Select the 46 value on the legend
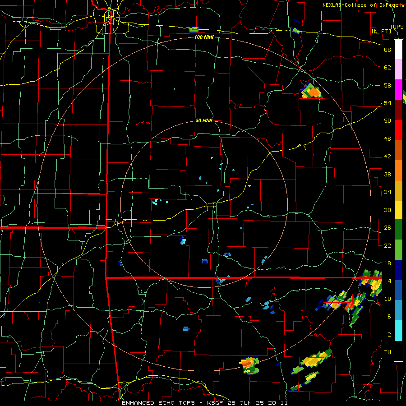Screen dimensions: 406x406 [388, 139]
